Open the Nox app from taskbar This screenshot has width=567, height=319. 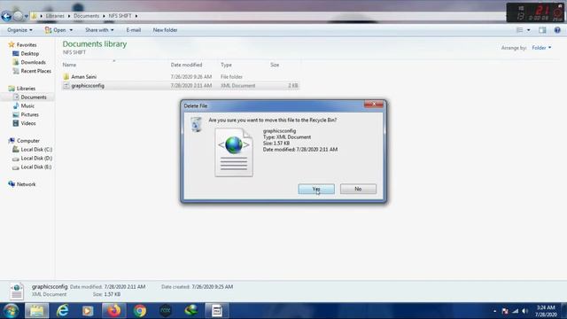(166, 311)
